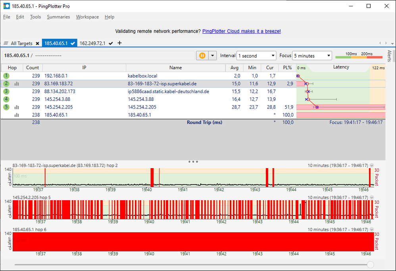The height and width of the screenshot is (271, 396).
Task: Click the three-dot splitter handle above graphs
Action: 193,162
